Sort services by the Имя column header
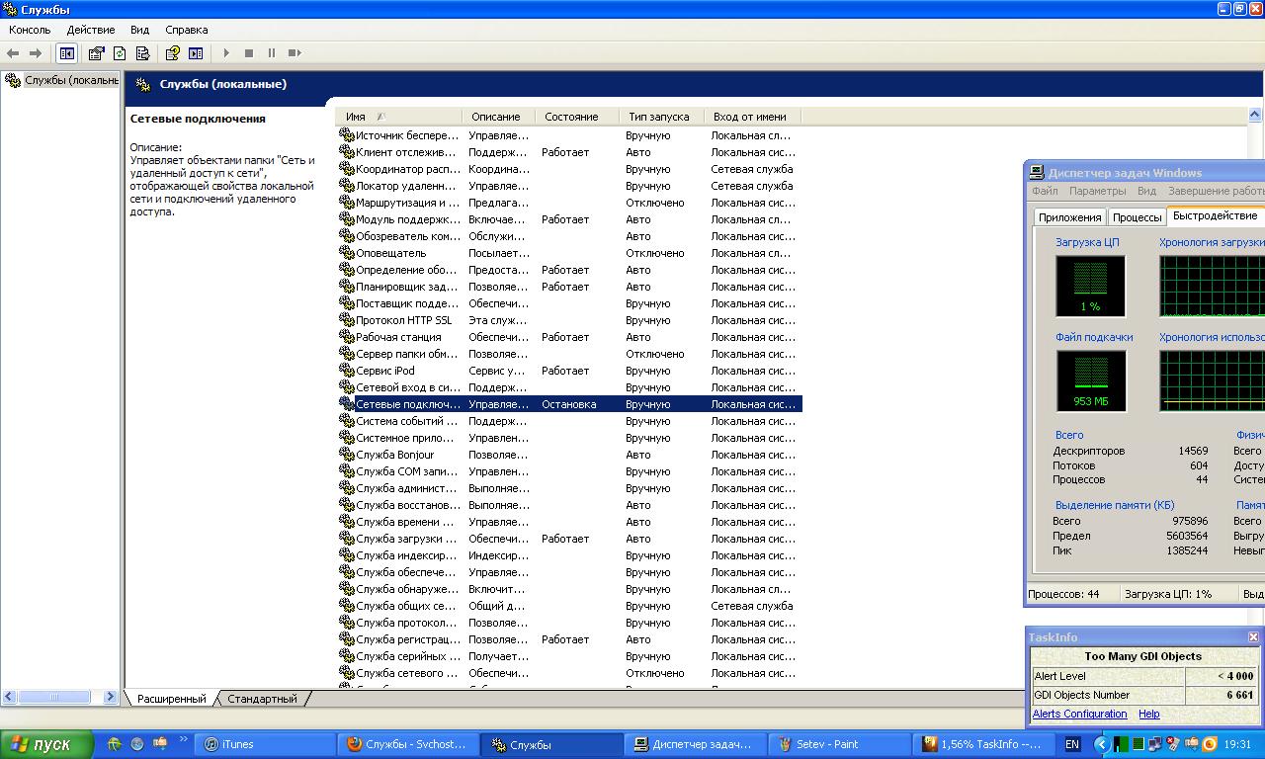 click(398, 117)
